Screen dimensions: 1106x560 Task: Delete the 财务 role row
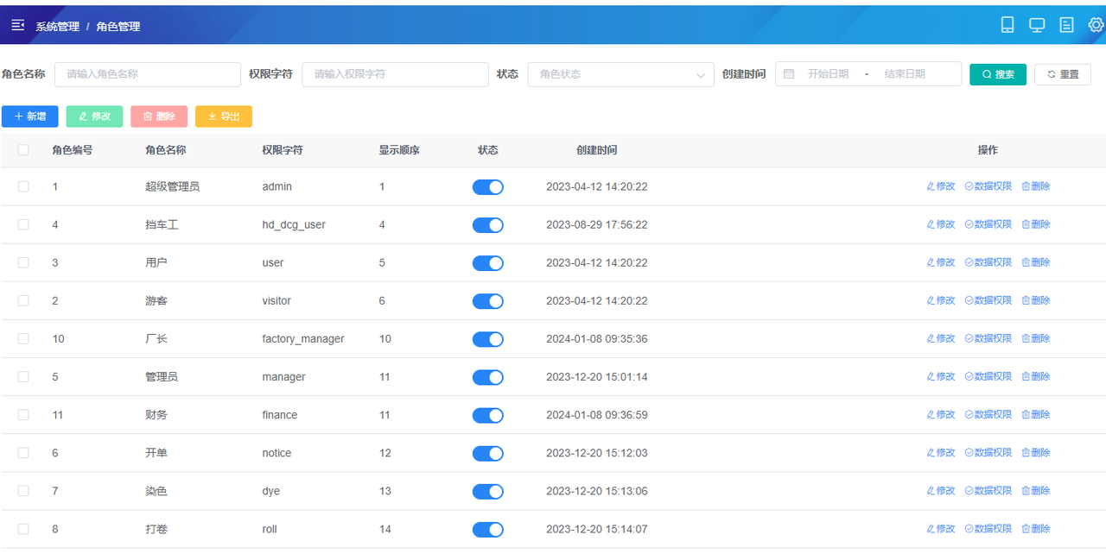pyautogui.click(x=1036, y=414)
